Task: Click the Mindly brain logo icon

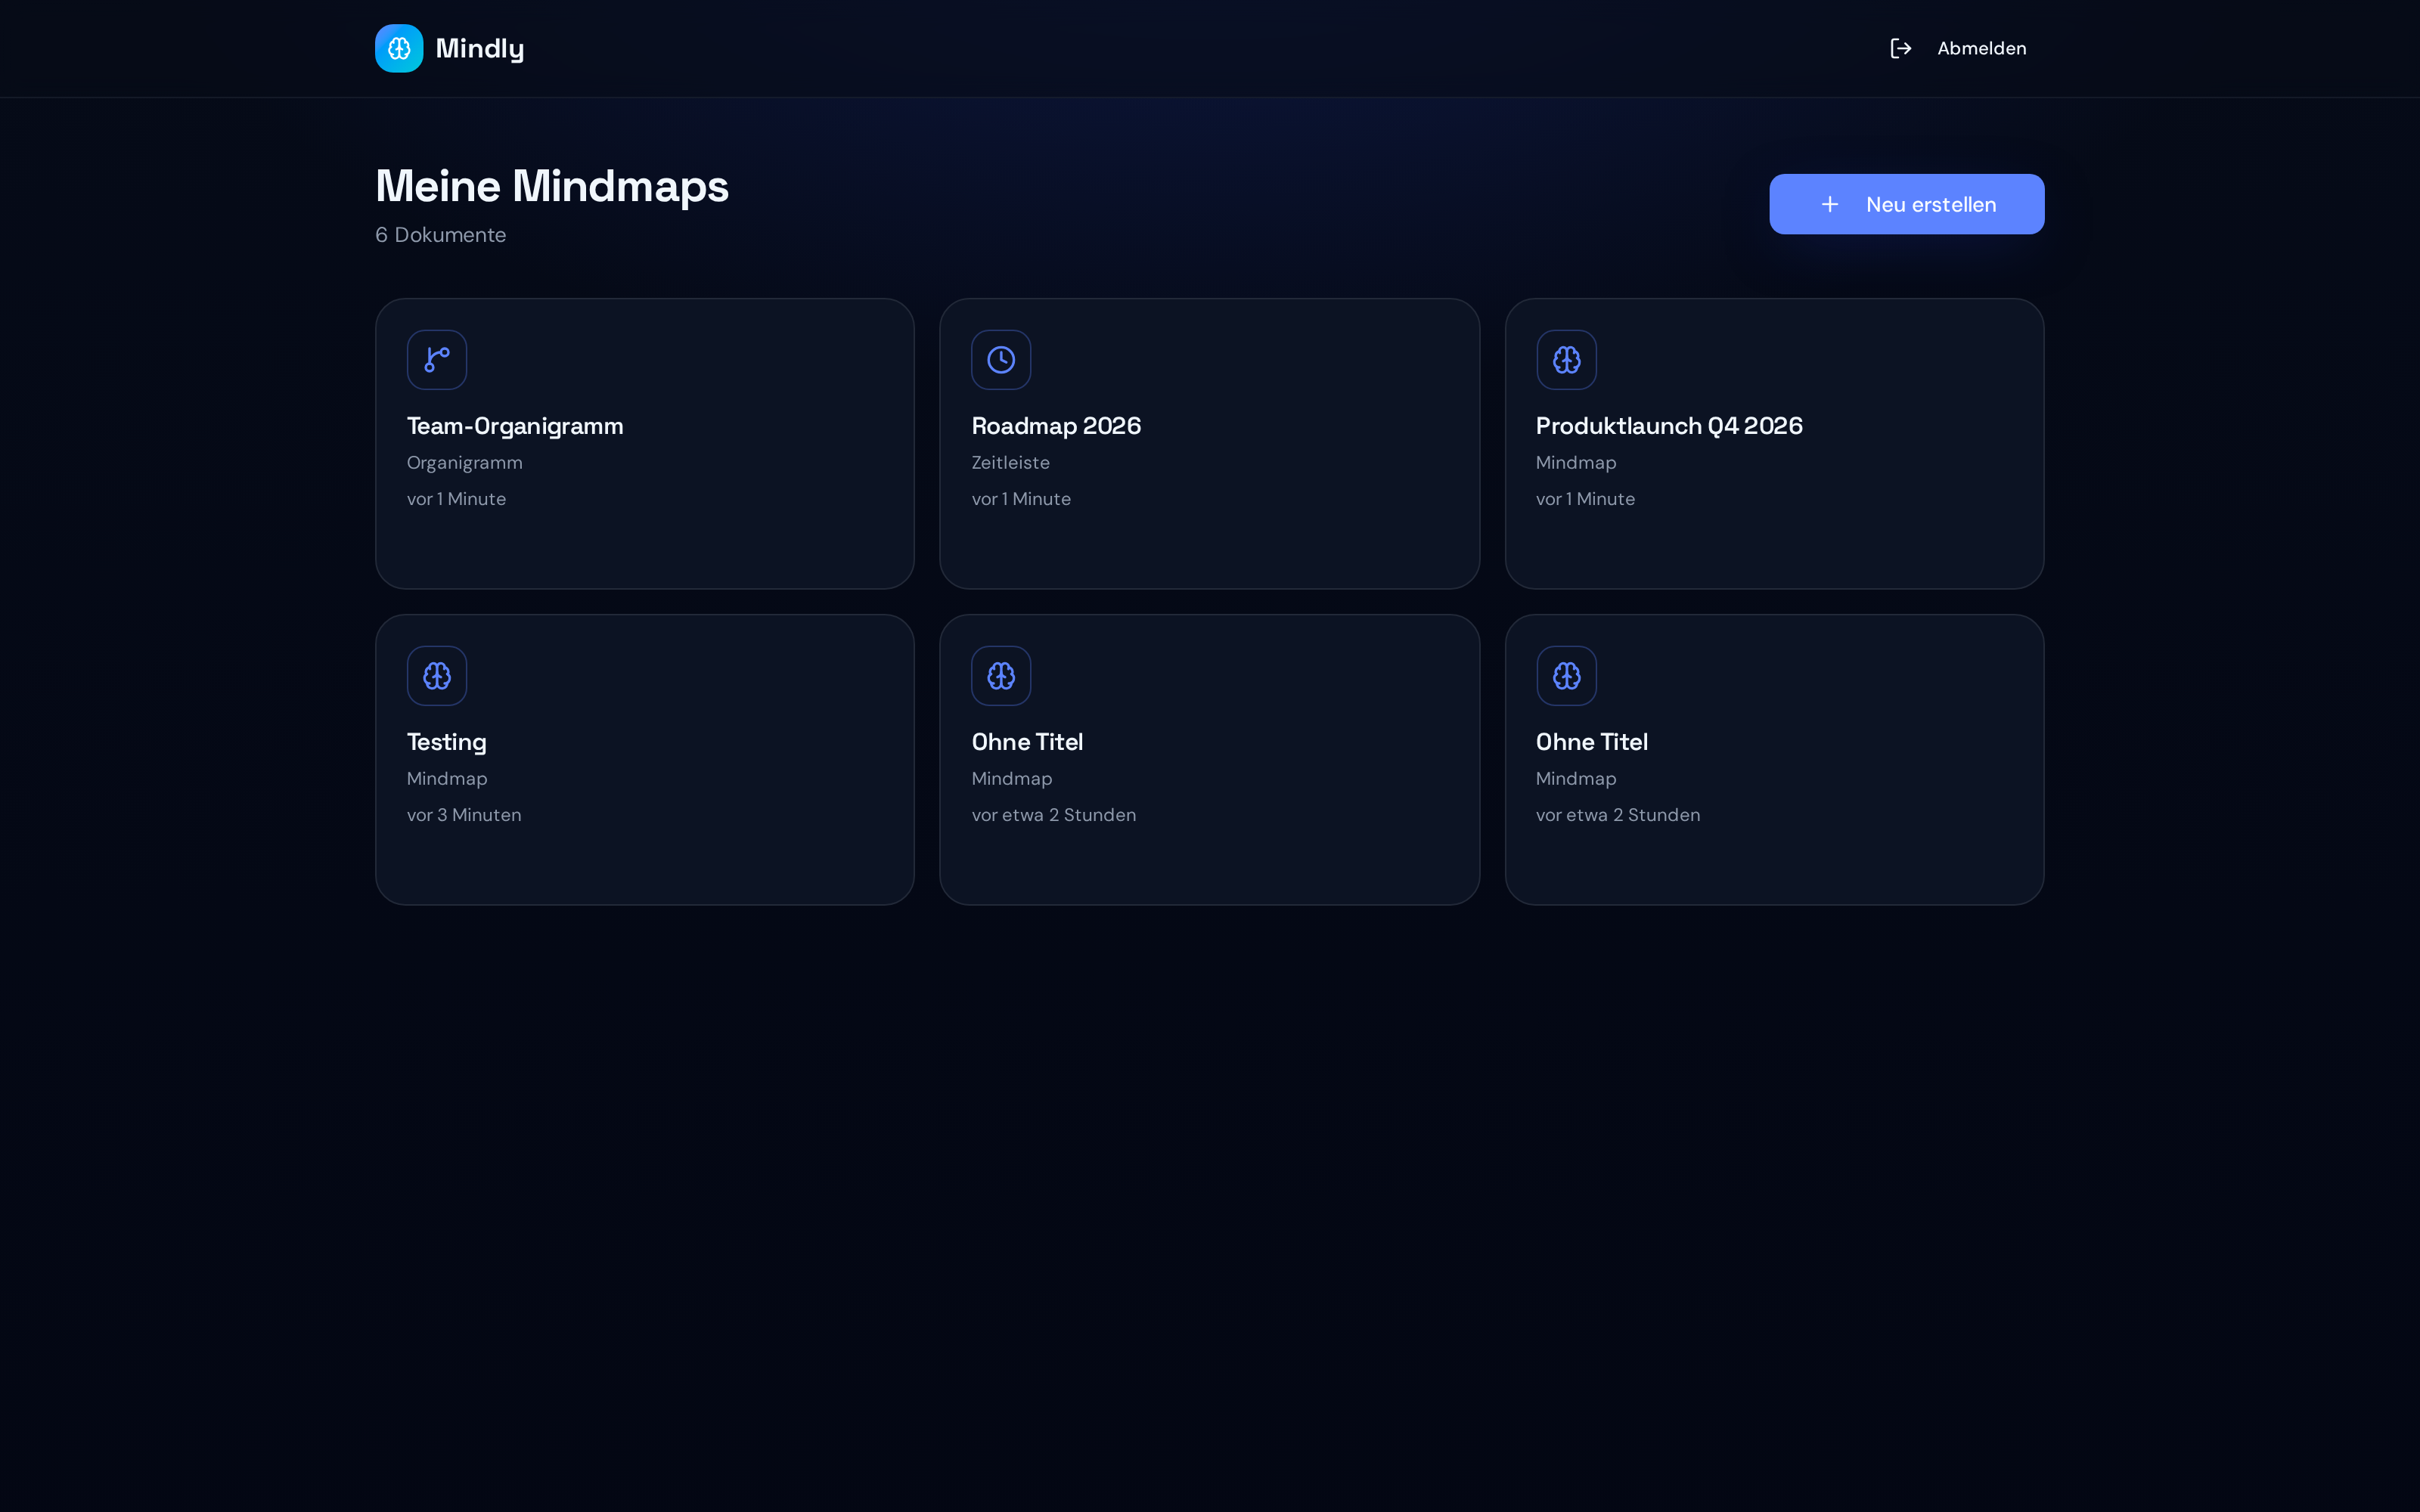Action: [x=399, y=48]
